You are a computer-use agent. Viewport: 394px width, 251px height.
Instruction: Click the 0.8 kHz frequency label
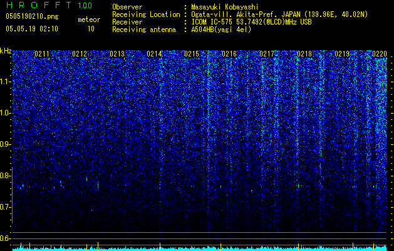pos(5,176)
